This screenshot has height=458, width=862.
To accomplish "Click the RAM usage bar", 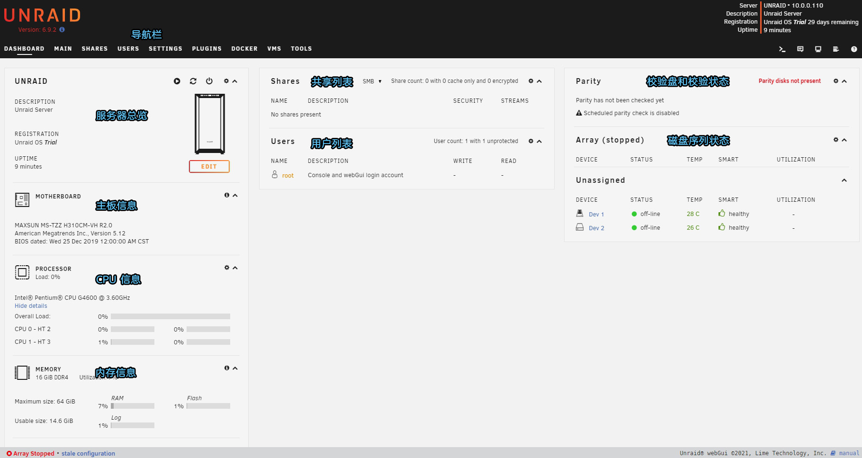I will pos(133,406).
